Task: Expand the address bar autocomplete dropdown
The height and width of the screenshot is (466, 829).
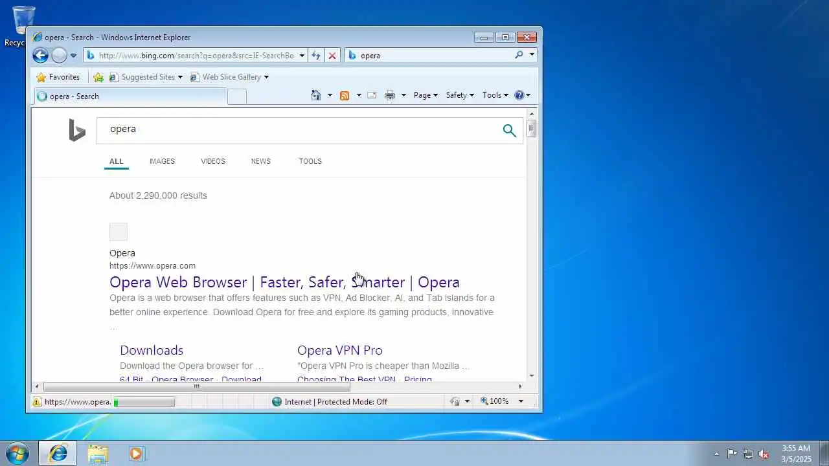Action: [x=302, y=56]
